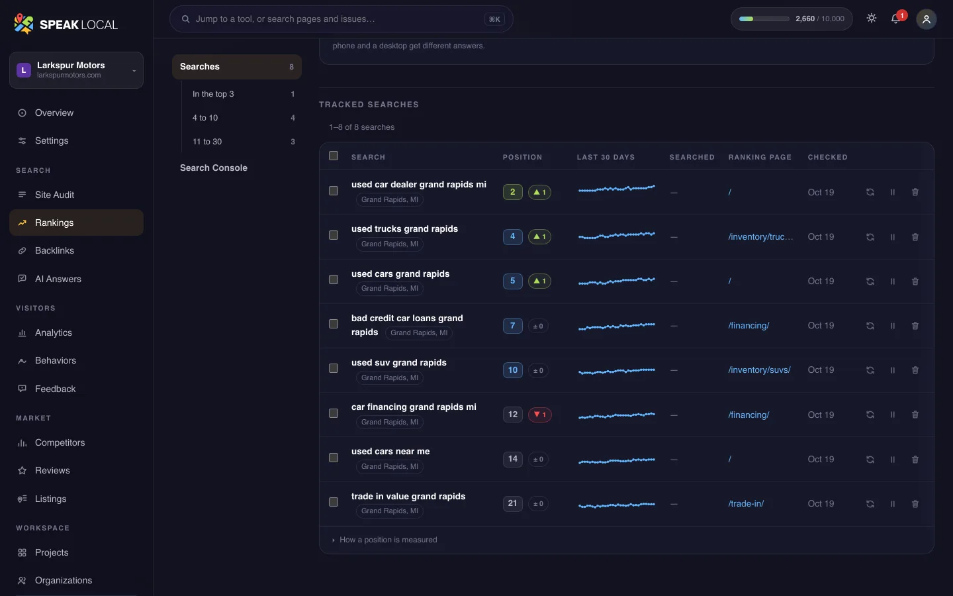
Task: Open /financing/ link for 'car financing grand rapids mi'
Action: 749,415
